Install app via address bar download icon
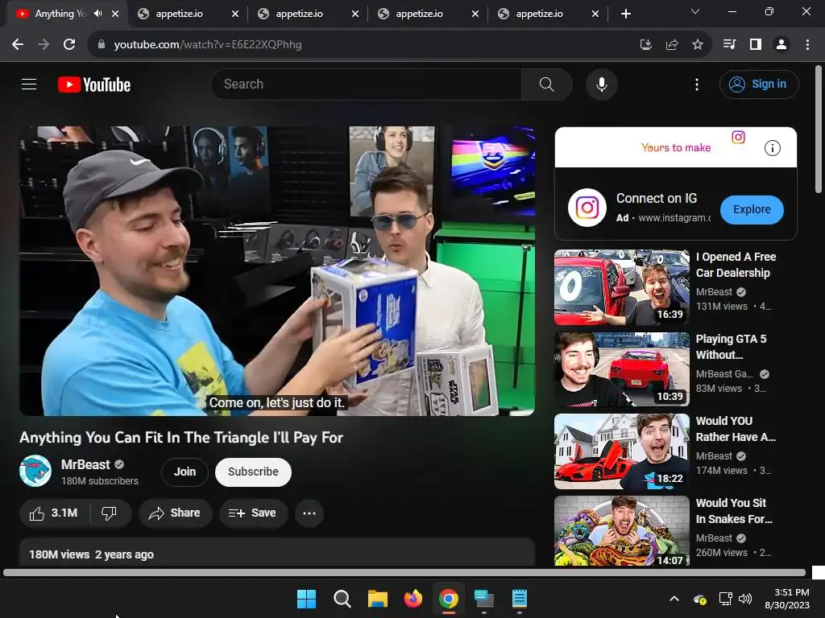The width and height of the screenshot is (825, 618). click(645, 45)
